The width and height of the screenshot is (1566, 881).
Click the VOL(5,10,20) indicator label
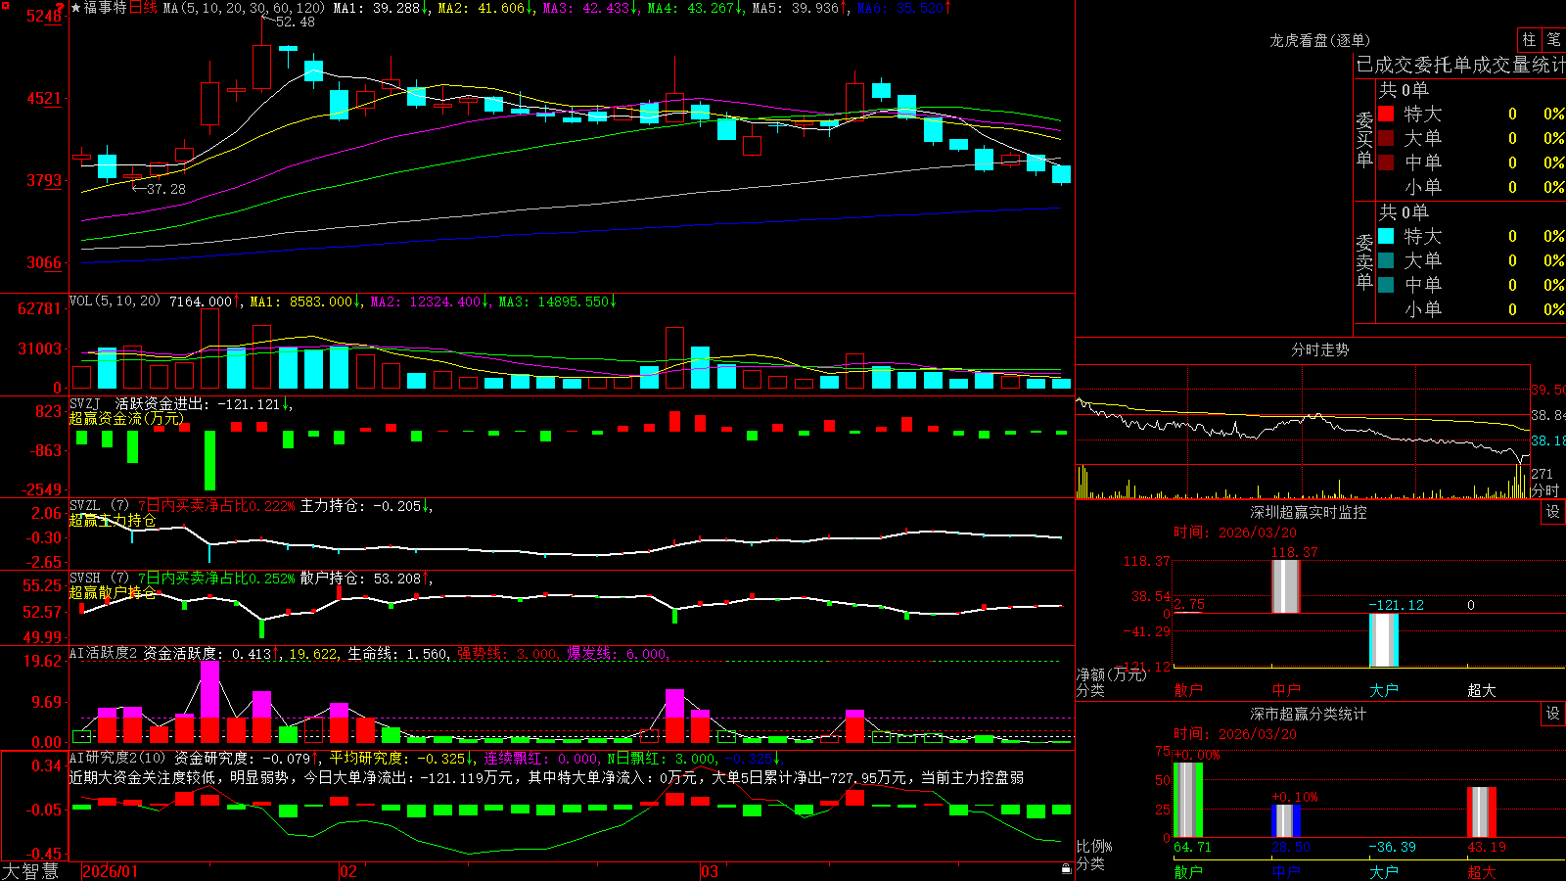tap(115, 301)
